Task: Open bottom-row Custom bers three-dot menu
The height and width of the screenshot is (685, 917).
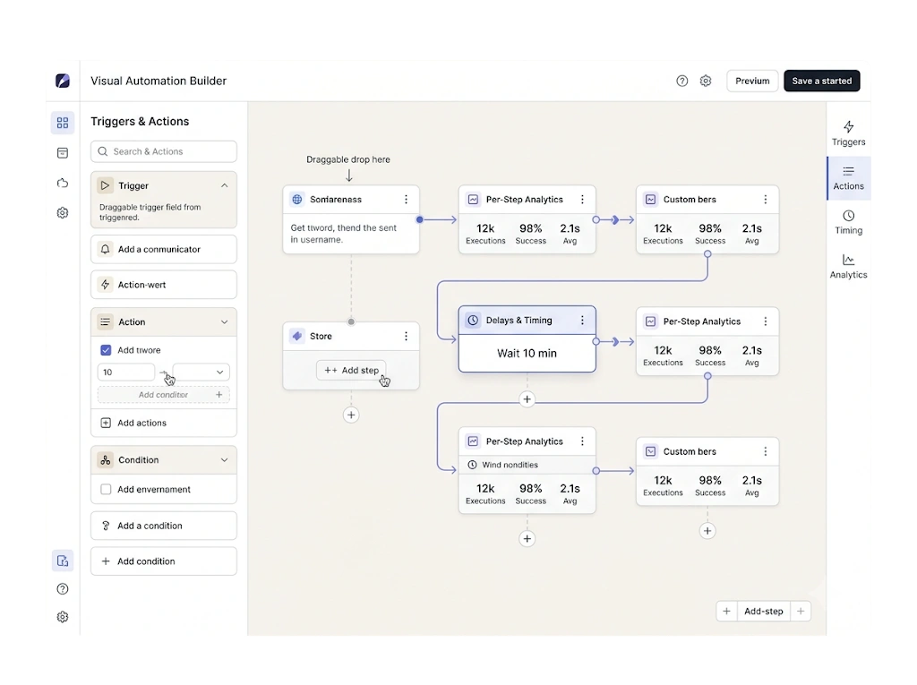Action: click(x=765, y=451)
